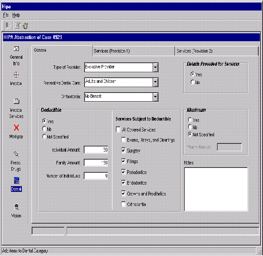
Task: Select No under Details Provided for Services
Action: click(x=193, y=82)
